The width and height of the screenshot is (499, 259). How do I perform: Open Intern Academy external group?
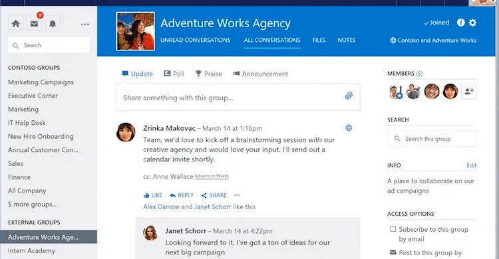(31, 251)
